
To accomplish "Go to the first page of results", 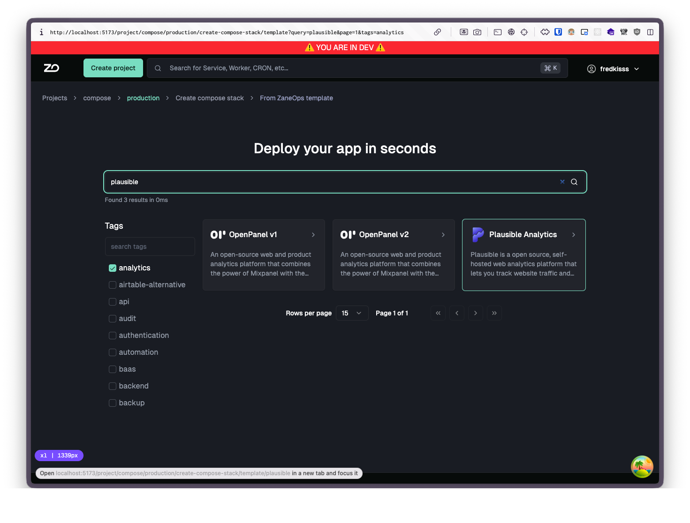I will 438,313.
